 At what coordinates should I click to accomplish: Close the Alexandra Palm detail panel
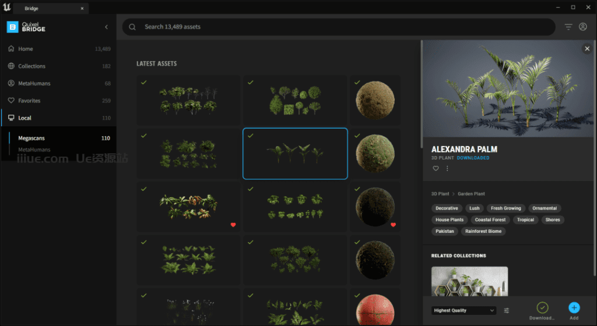(587, 49)
